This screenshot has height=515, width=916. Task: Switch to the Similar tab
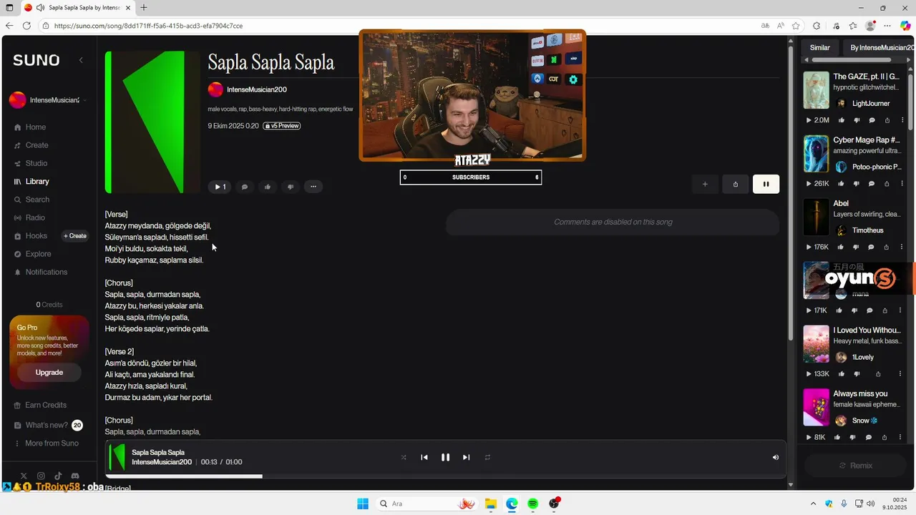(820, 48)
